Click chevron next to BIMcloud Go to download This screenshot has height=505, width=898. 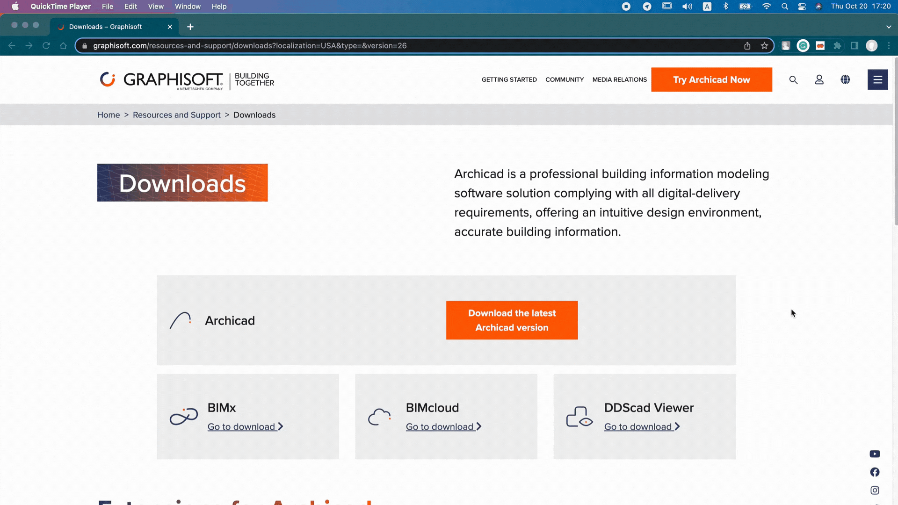tap(479, 427)
